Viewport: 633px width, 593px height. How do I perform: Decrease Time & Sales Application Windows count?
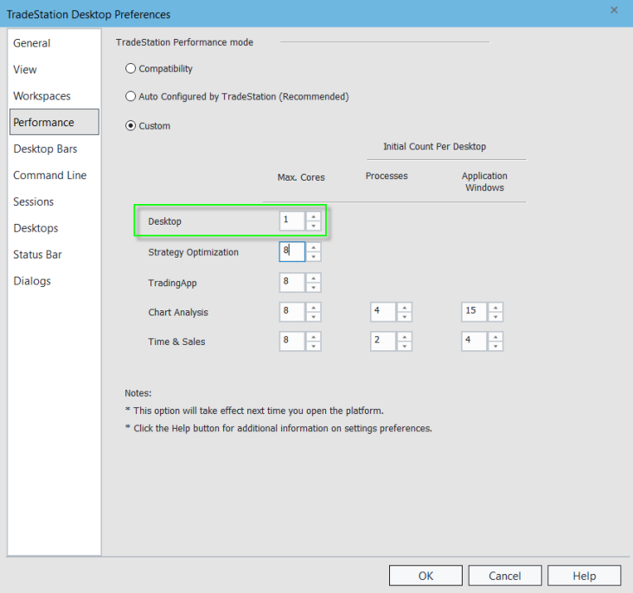click(496, 347)
